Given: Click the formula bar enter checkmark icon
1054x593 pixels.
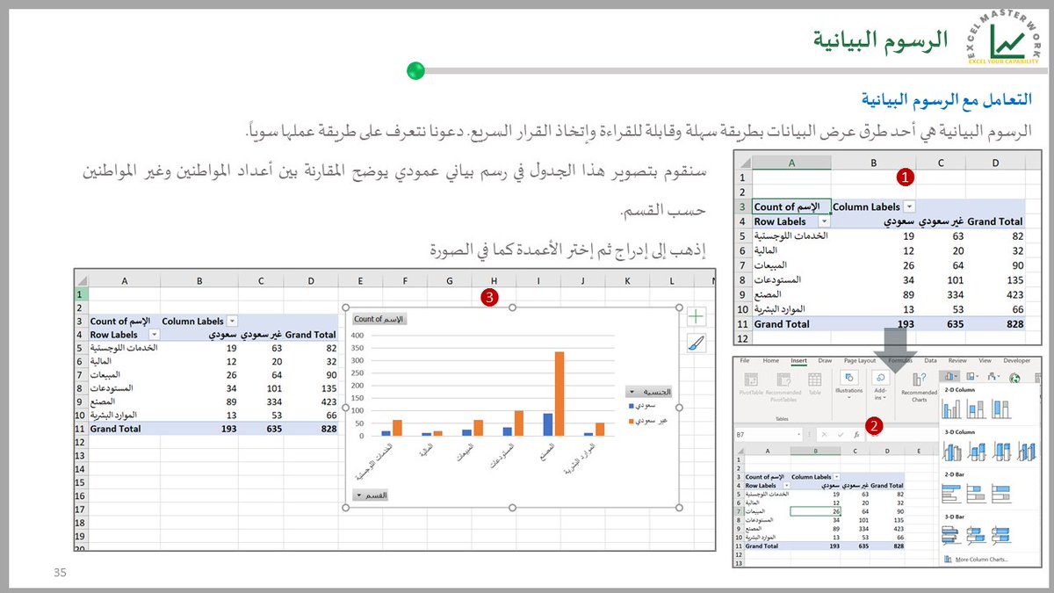Looking at the screenshot, I should (840, 434).
